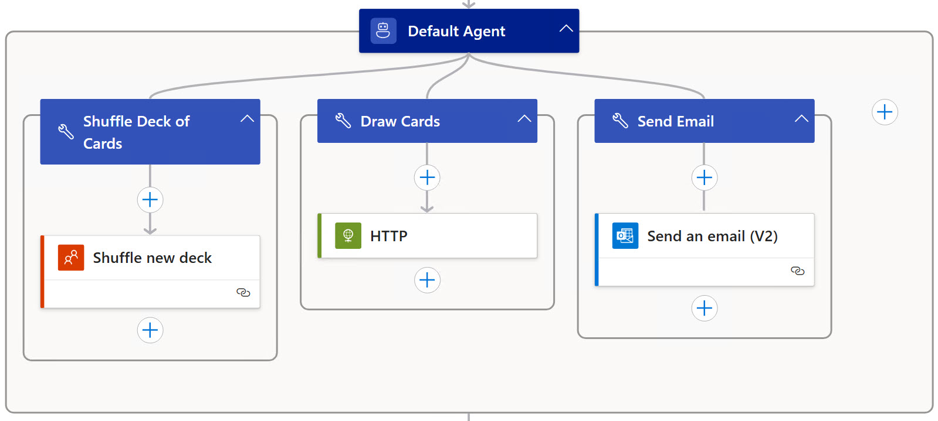Click the green HTTP action icon

(348, 236)
